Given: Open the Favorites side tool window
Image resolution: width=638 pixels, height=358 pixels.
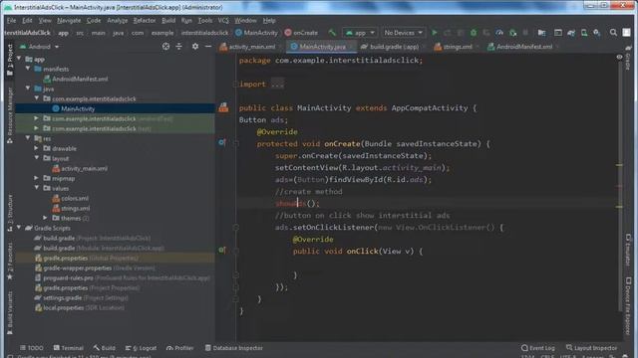Looking at the screenshot, I should 10,262.
